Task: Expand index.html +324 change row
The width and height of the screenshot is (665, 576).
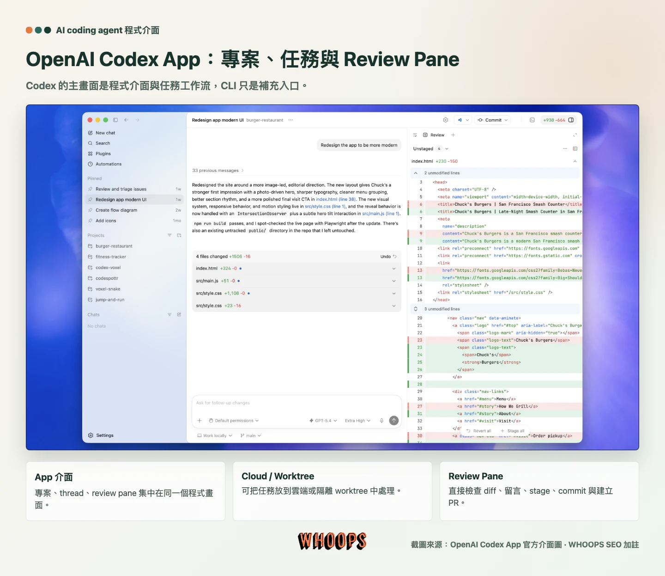Action: click(x=296, y=269)
